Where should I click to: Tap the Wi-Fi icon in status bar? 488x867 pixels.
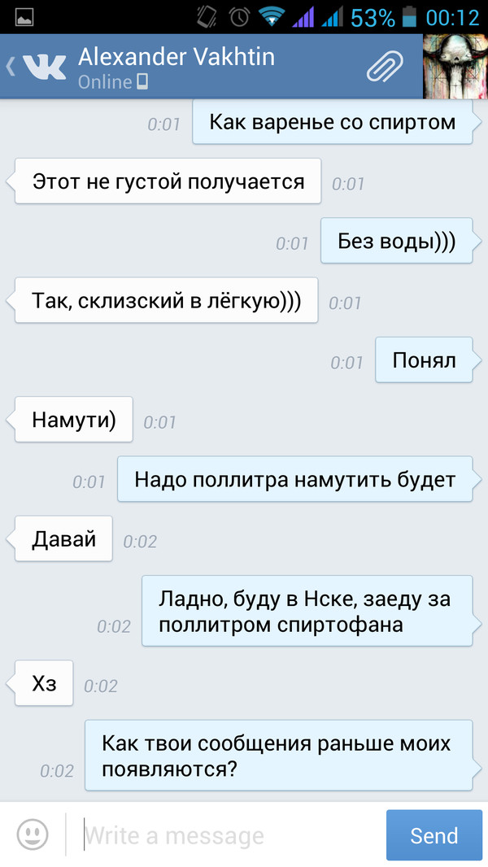[x=272, y=17]
